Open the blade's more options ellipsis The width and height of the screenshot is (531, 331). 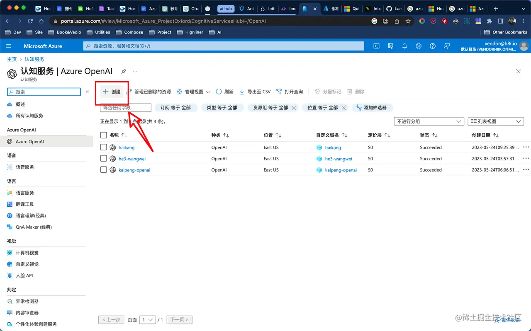135,71
